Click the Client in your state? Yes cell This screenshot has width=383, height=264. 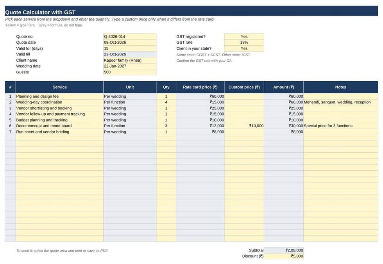(244, 48)
